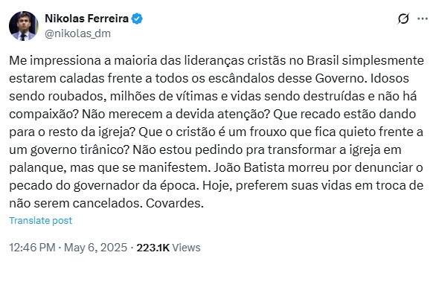The width and height of the screenshot is (439, 290).
Task: Click the Nikolas Ferreira display name
Action: coord(87,19)
